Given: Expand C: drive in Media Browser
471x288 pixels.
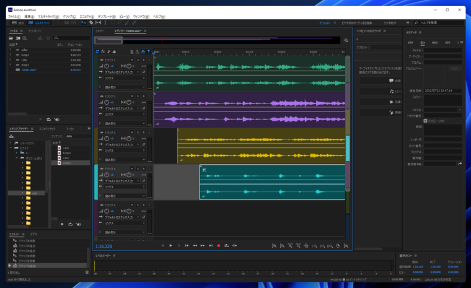Looking at the screenshot, I should (x=16, y=153).
